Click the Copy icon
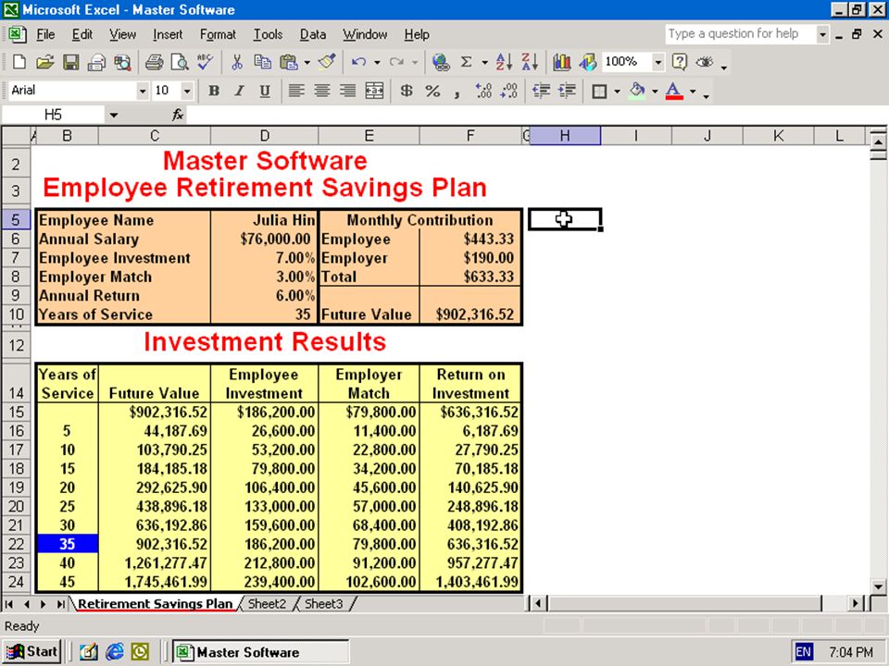Viewport: 889px width, 666px height. click(262, 62)
